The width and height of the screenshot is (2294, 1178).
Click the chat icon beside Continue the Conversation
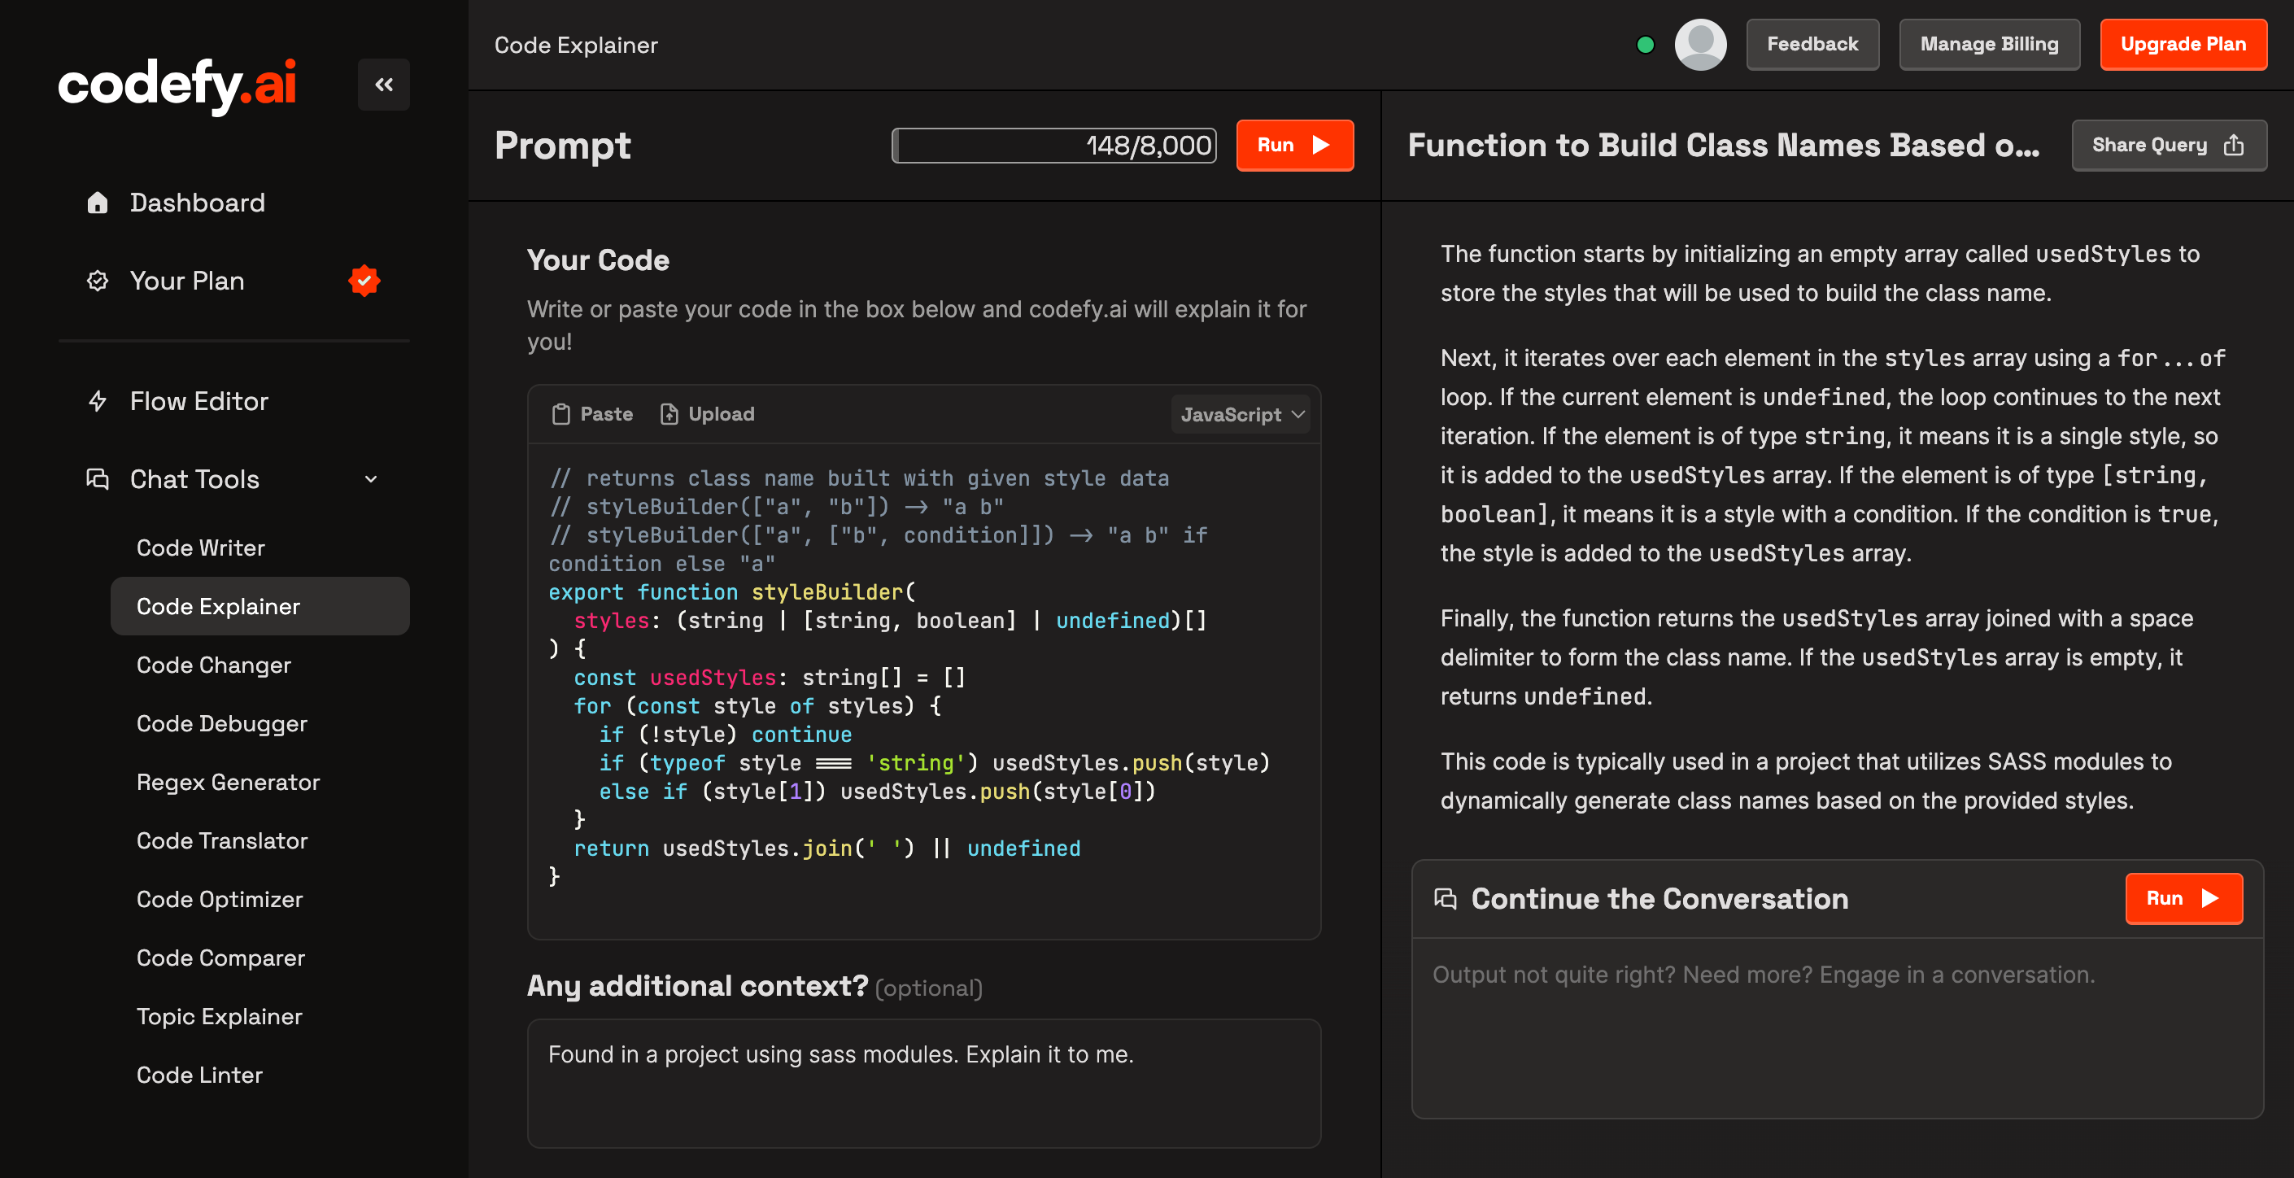tap(1446, 898)
